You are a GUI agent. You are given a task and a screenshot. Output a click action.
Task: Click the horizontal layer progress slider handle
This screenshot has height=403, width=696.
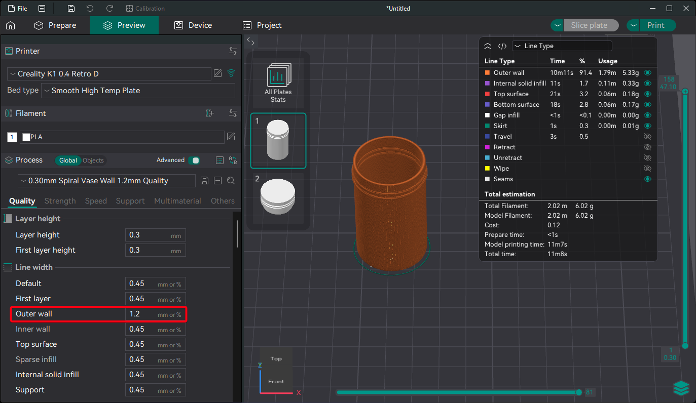tap(579, 392)
